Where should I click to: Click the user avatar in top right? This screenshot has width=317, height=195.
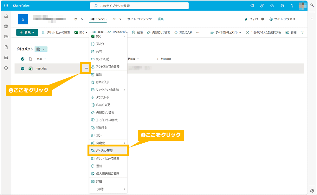(303, 6)
